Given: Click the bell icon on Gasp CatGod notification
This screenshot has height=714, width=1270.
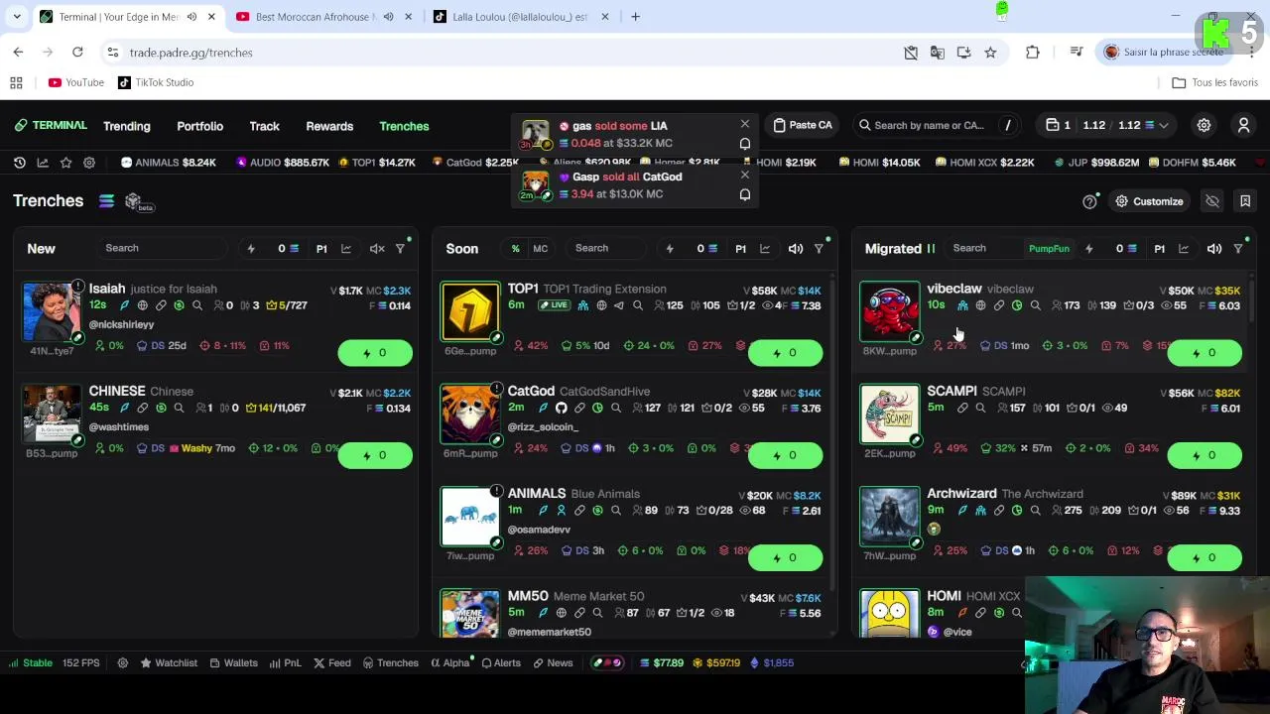Looking at the screenshot, I should (x=745, y=194).
